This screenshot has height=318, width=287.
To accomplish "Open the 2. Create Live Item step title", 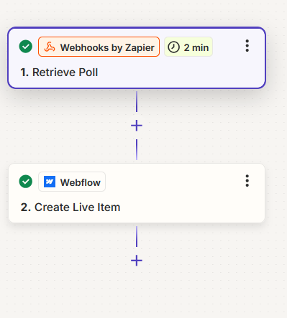I will click(x=70, y=207).
